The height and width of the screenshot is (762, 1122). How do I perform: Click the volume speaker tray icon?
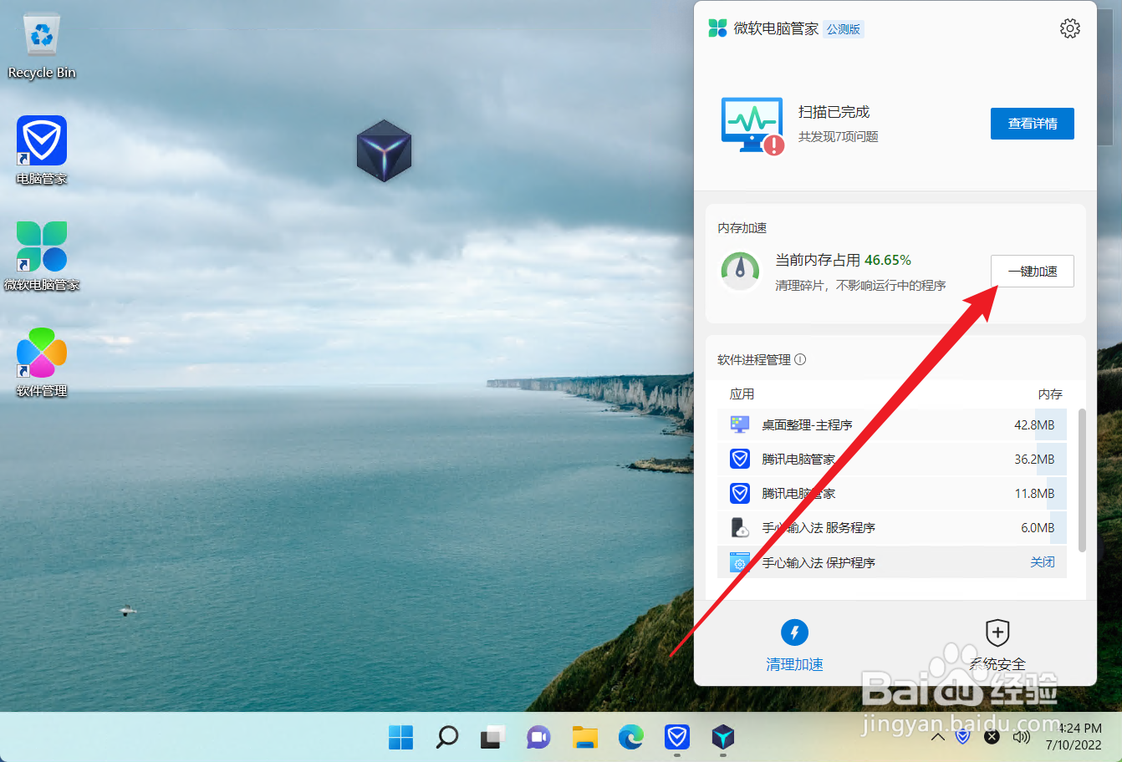tap(1021, 737)
